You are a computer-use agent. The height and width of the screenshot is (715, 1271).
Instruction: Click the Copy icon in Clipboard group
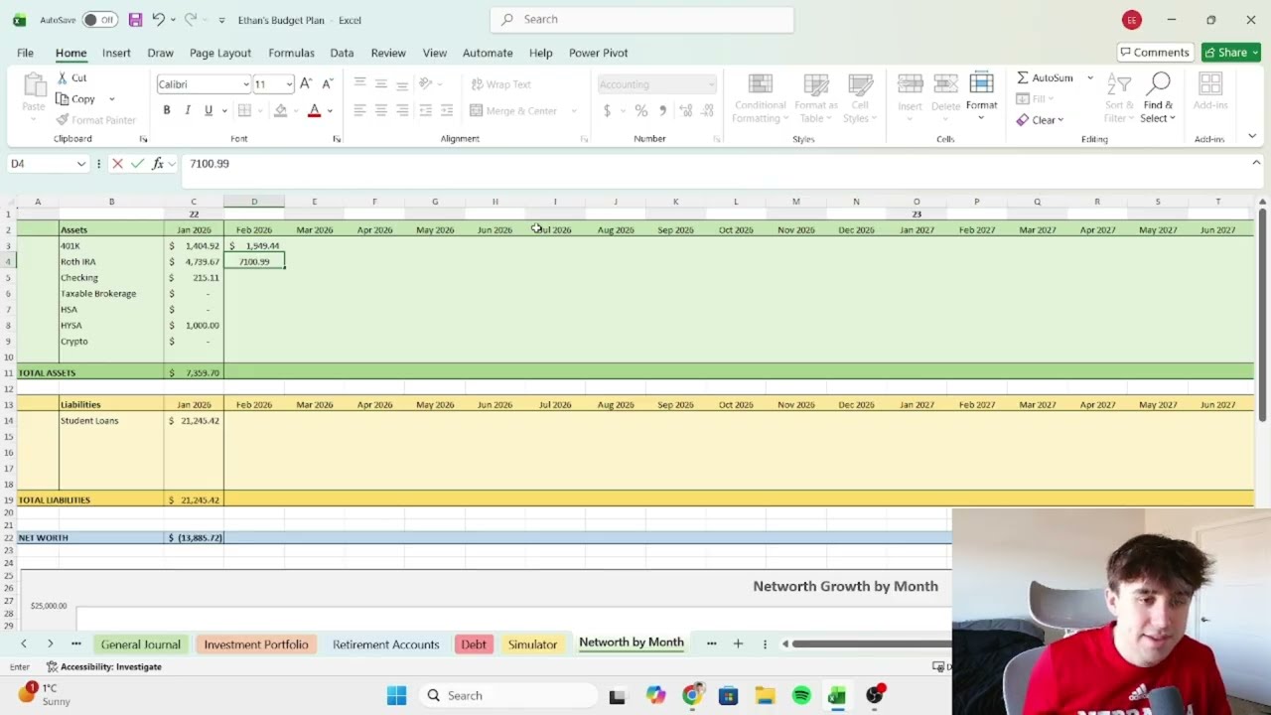[63, 99]
